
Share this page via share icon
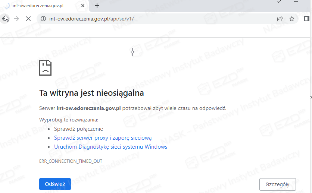280,19
